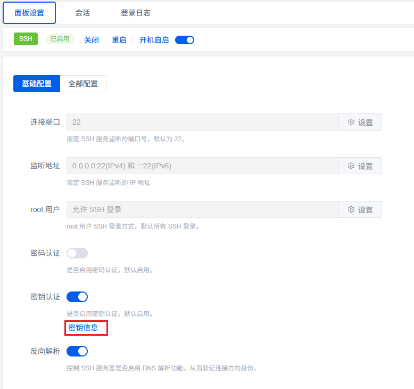This screenshot has width=414, height=389.
Task: Switch to the 全部配置 view
Action: (83, 84)
